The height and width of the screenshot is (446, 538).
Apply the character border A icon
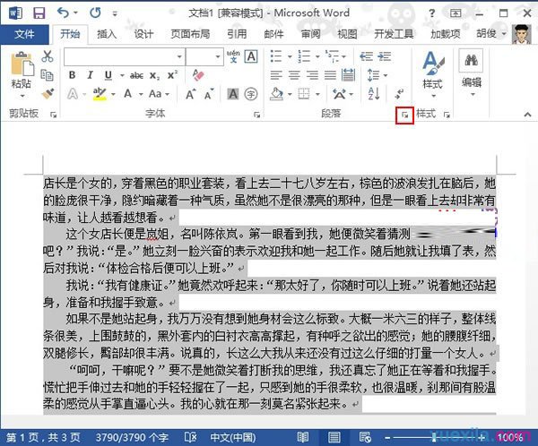tap(251, 56)
